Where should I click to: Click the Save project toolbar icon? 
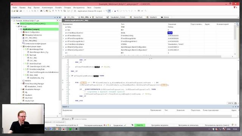tap(17, 11)
